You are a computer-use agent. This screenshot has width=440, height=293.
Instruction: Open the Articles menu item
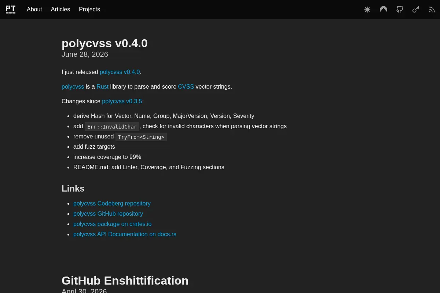60,10
